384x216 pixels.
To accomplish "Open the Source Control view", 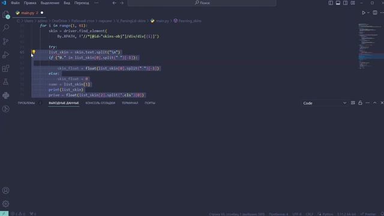I will pos(6,41).
